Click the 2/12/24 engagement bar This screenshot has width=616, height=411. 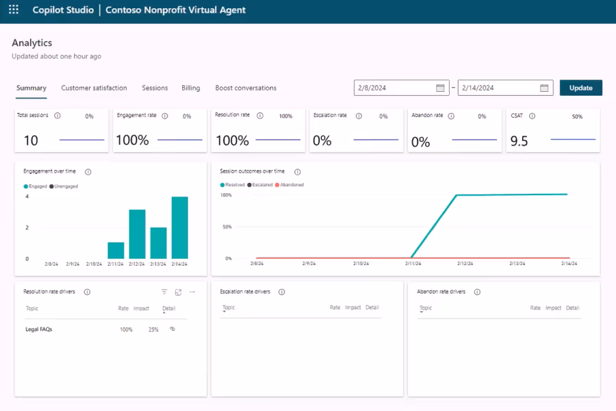pos(137,234)
